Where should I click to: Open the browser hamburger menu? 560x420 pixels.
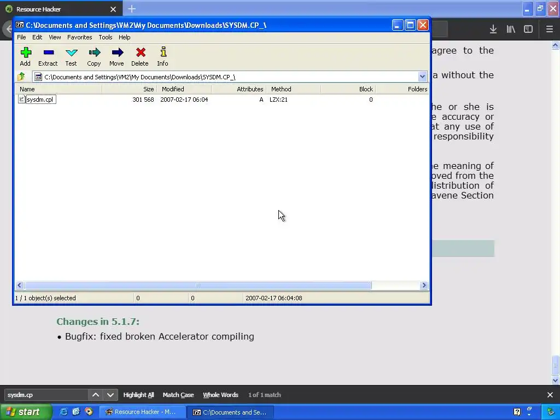point(549,30)
